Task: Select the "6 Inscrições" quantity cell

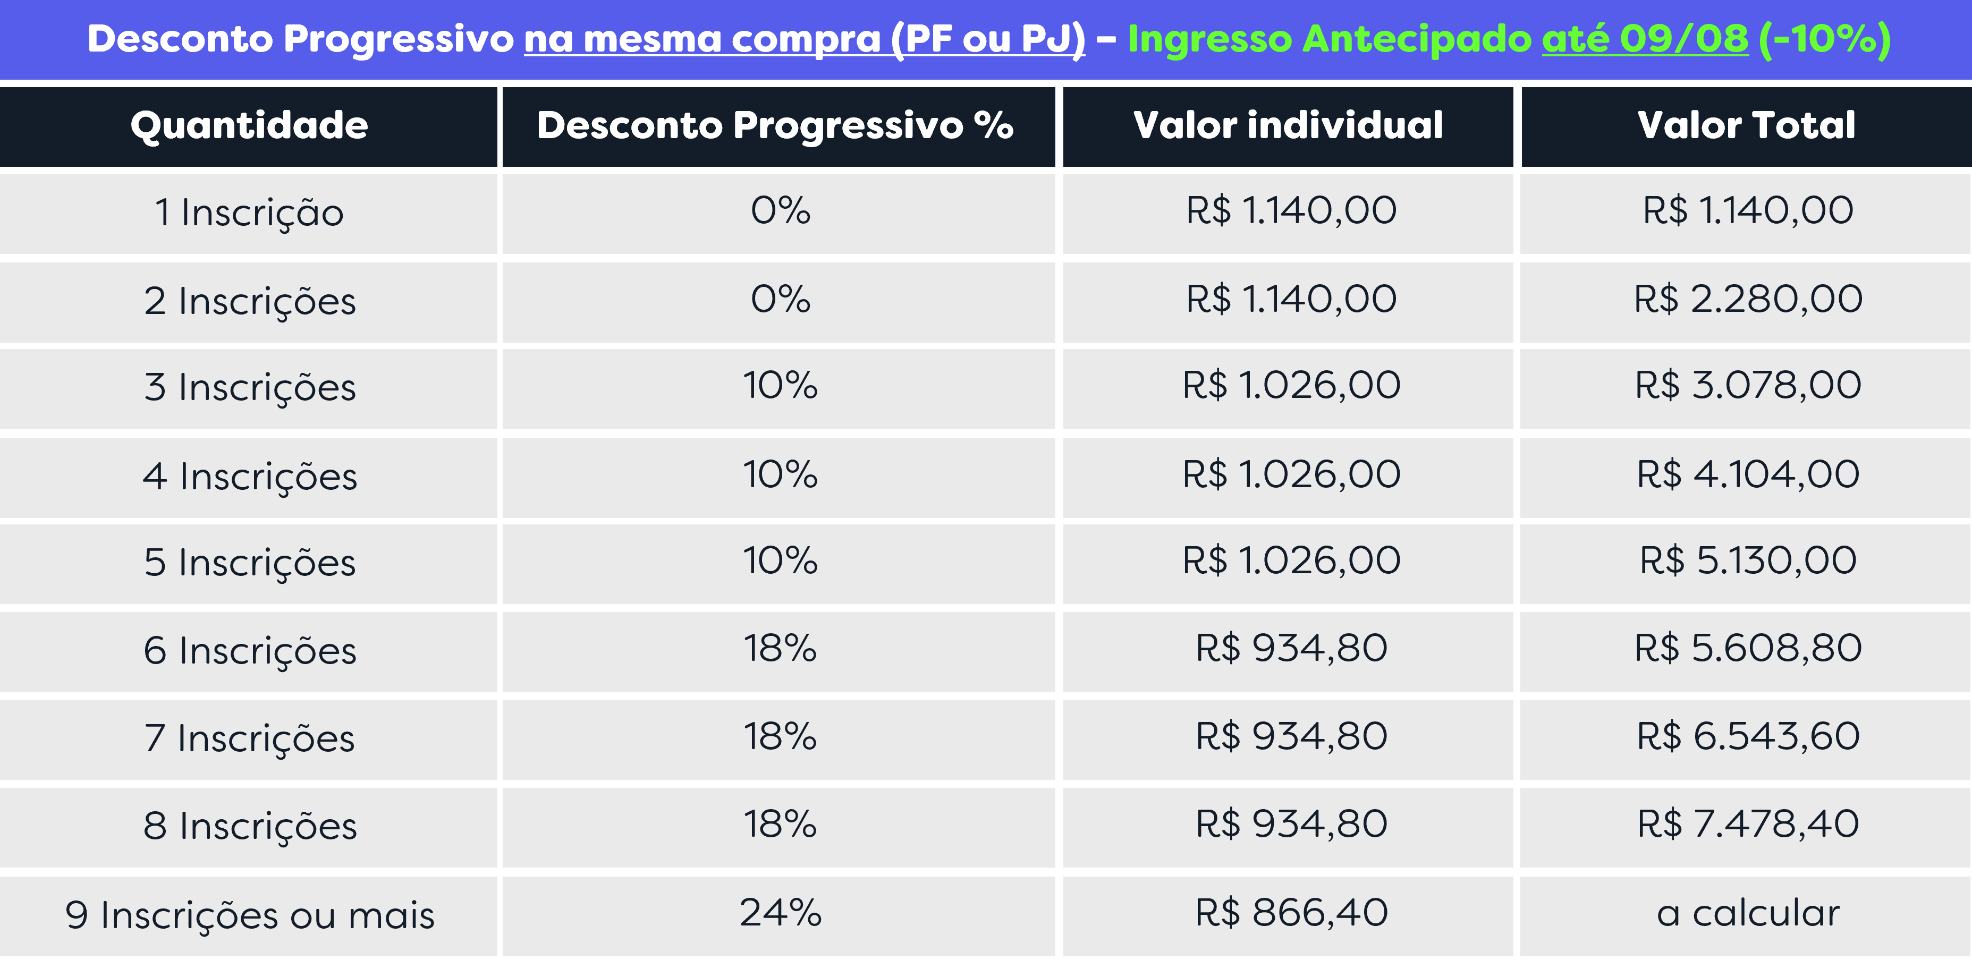Action: pyautogui.click(x=249, y=650)
